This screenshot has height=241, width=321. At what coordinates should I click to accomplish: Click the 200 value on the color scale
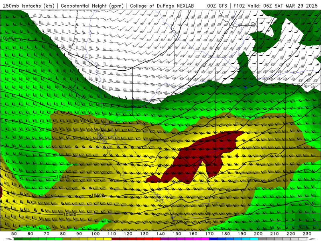point(258,234)
